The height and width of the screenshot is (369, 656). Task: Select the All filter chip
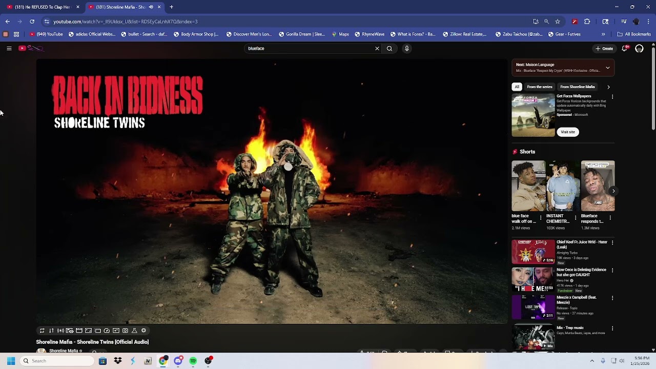[x=517, y=87]
